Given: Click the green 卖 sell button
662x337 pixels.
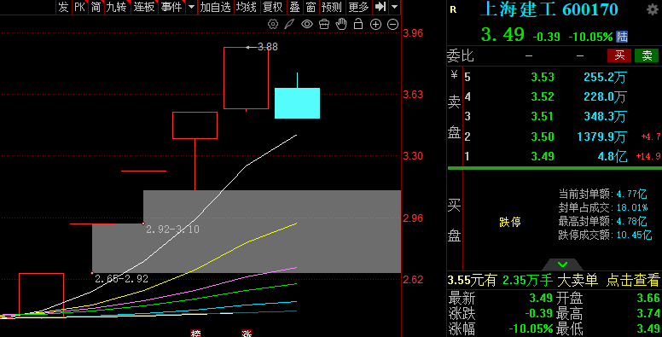Looking at the screenshot, I should 647,55.
